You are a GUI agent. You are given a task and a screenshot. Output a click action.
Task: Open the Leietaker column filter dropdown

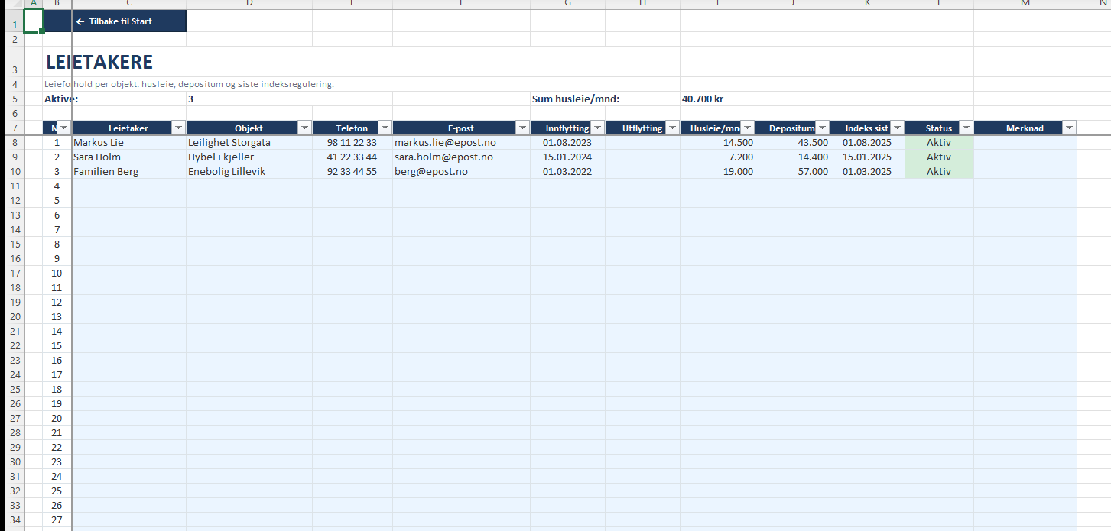tap(179, 128)
